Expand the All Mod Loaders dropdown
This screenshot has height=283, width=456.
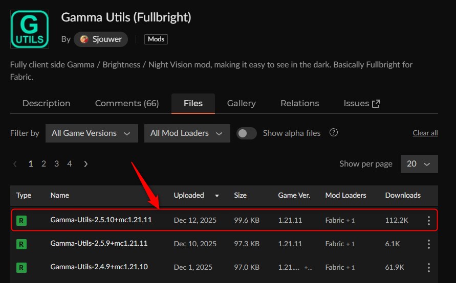[187, 133]
